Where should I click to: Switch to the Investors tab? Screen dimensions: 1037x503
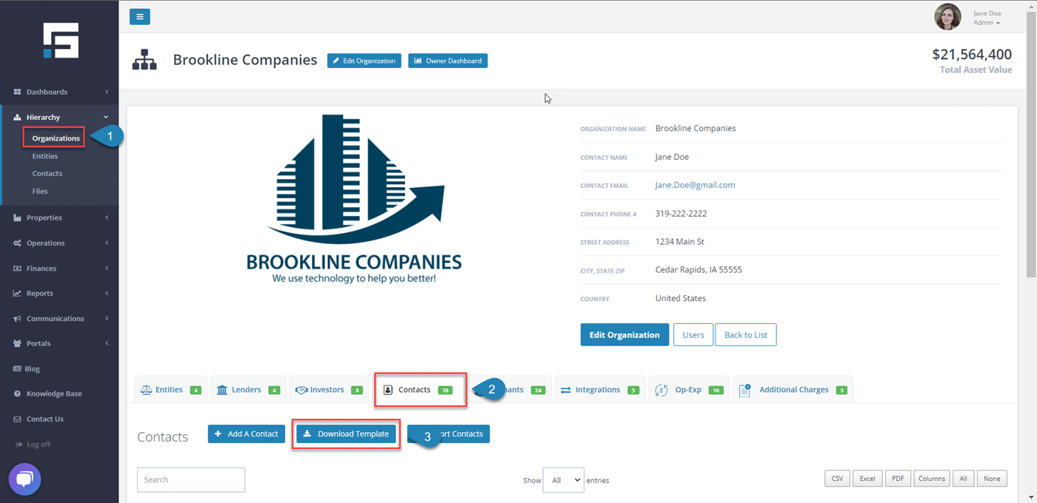pos(328,388)
